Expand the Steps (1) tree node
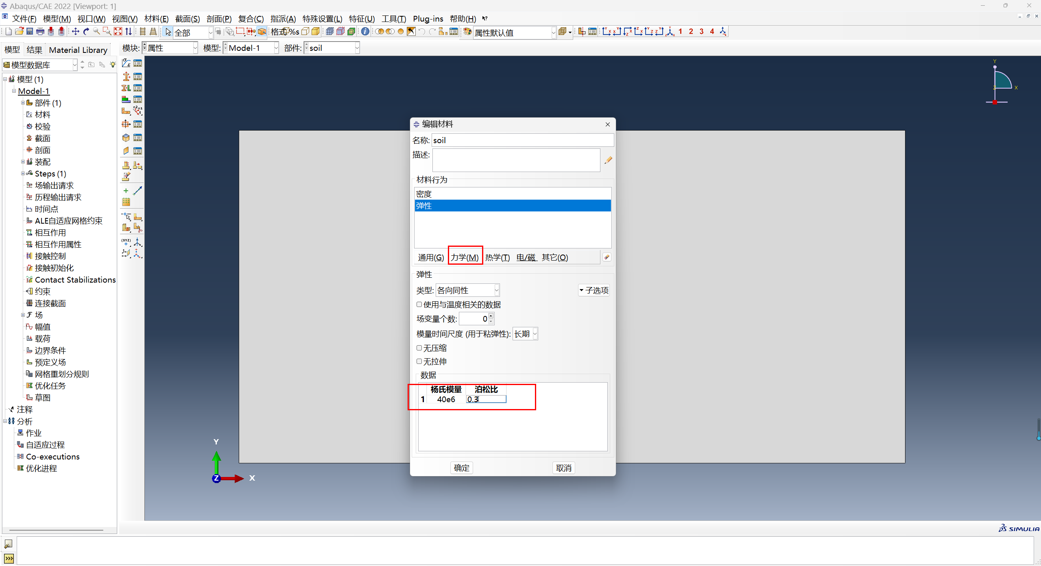 pyautogui.click(x=23, y=174)
